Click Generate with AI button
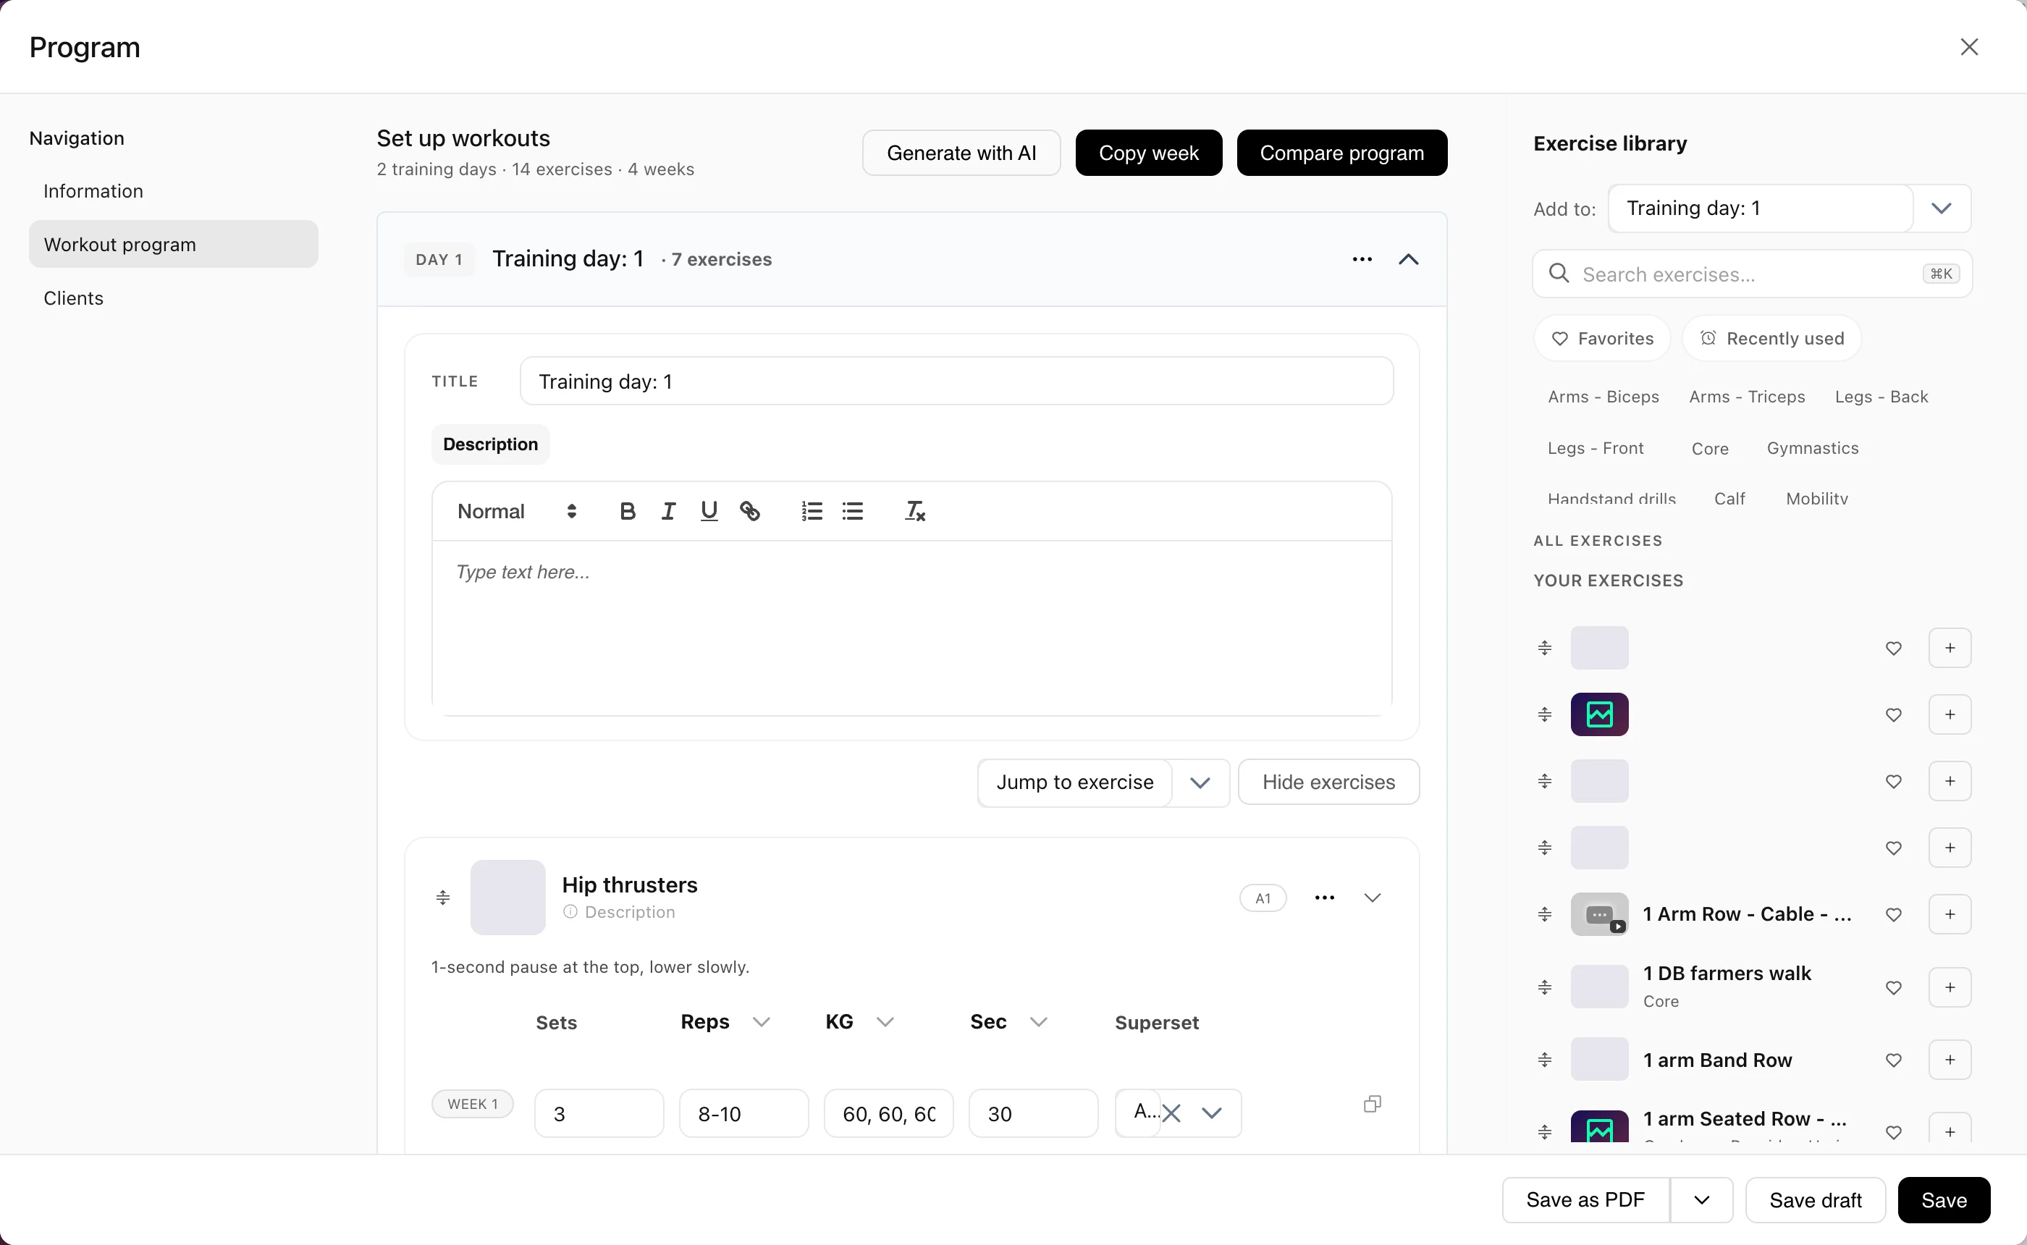Screen dimensions: 2027x1245 click(x=961, y=153)
